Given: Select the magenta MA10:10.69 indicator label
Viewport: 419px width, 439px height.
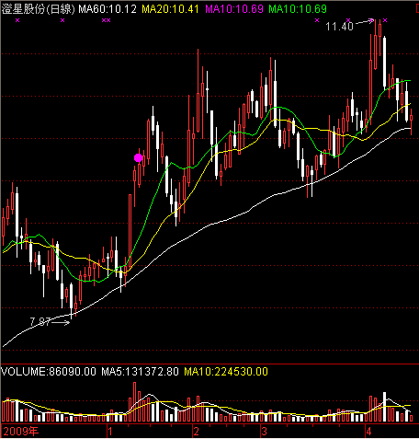Looking at the screenshot, I should coord(234,9).
